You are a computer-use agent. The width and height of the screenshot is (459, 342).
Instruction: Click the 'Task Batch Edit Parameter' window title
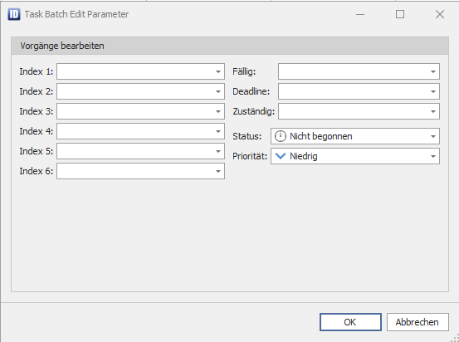coord(76,14)
